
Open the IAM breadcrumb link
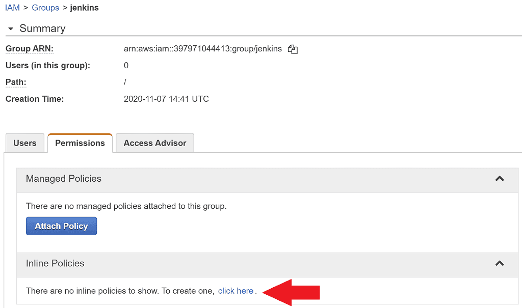12,8
